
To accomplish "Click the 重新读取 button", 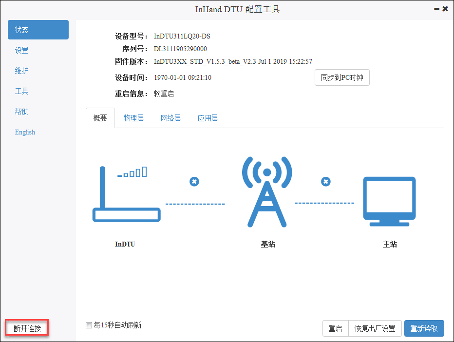I will coord(424,328).
